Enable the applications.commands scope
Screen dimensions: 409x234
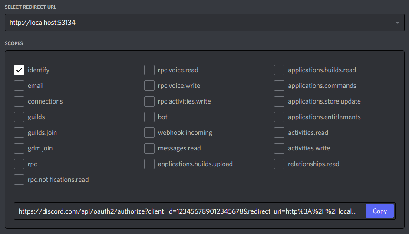pos(280,86)
